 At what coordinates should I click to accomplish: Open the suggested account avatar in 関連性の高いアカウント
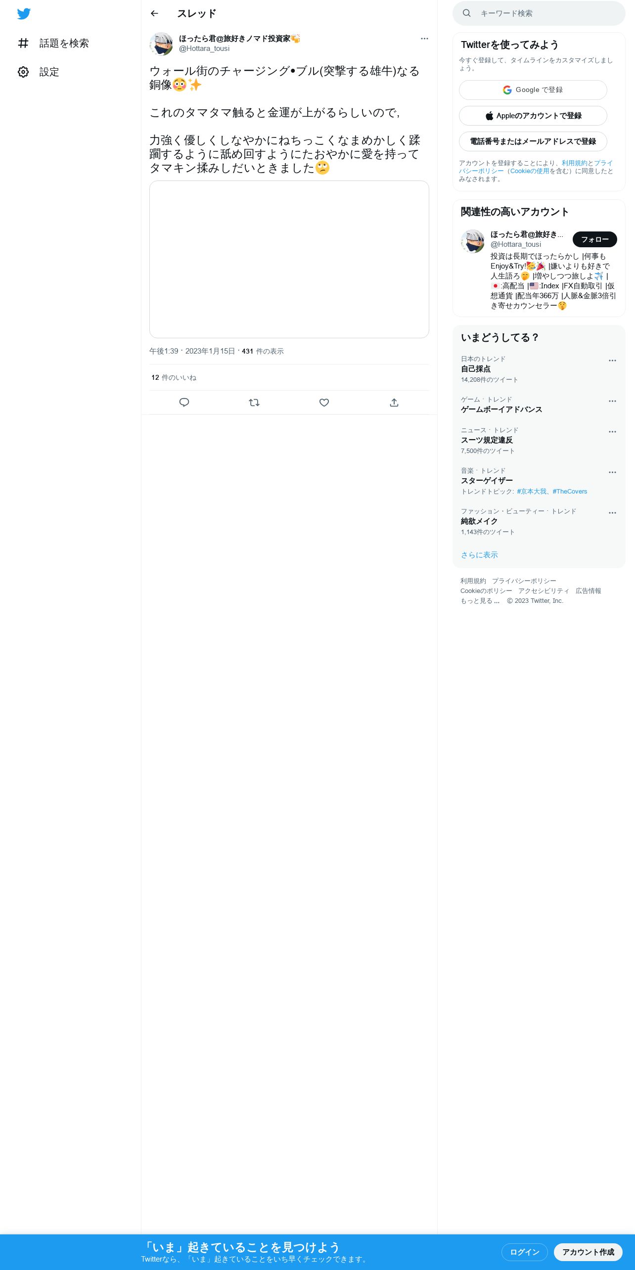pos(473,241)
